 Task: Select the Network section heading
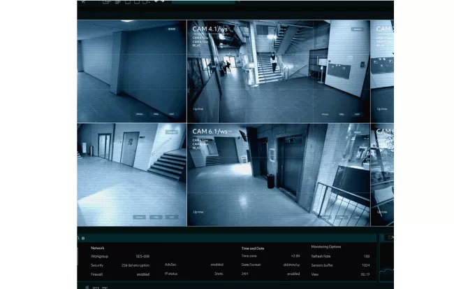pos(98,248)
